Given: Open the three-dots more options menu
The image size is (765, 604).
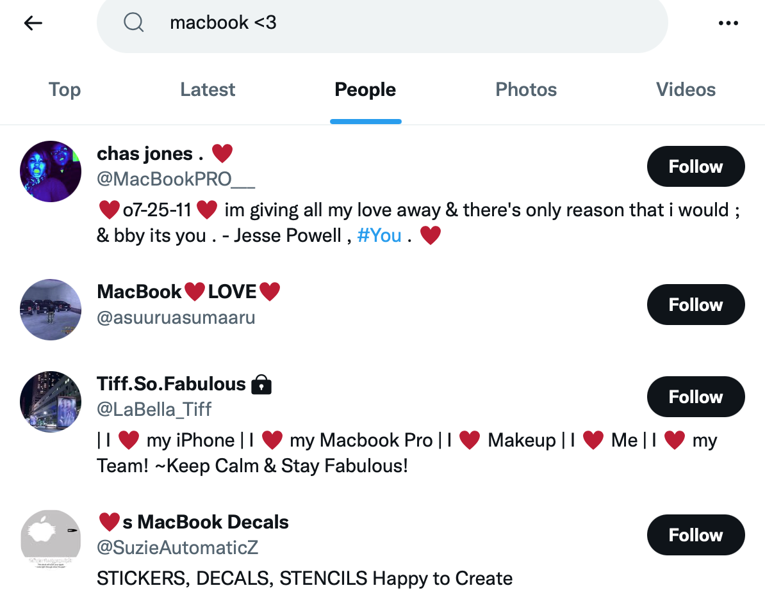Looking at the screenshot, I should [x=728, y=23].
